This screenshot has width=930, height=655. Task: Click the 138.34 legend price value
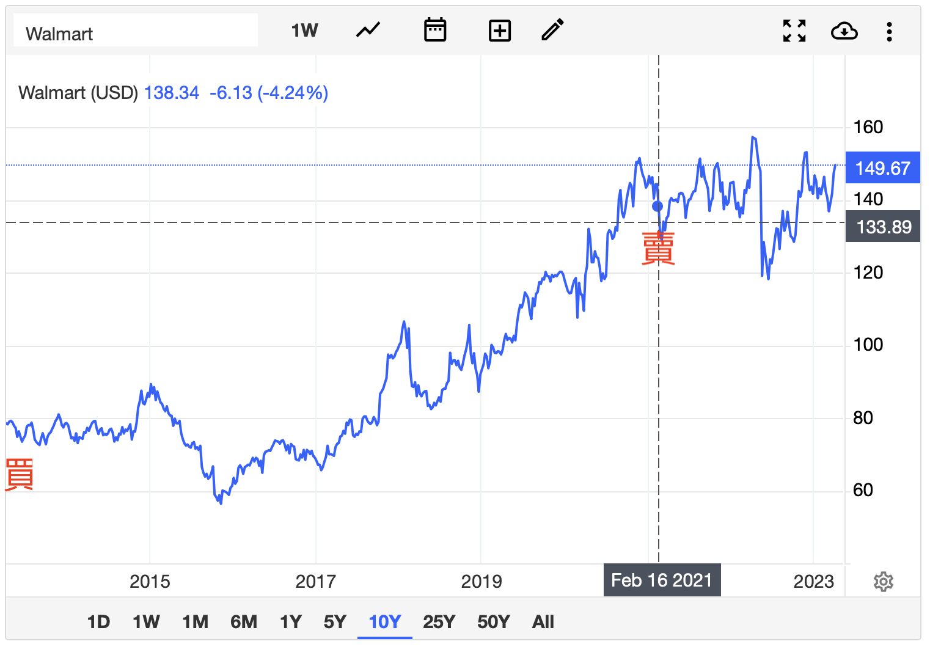172,93
